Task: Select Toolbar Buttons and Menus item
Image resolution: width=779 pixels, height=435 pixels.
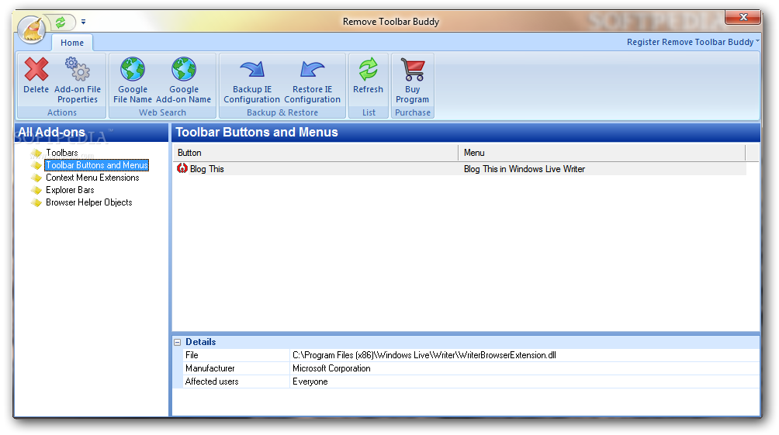Action: [97, 165]
